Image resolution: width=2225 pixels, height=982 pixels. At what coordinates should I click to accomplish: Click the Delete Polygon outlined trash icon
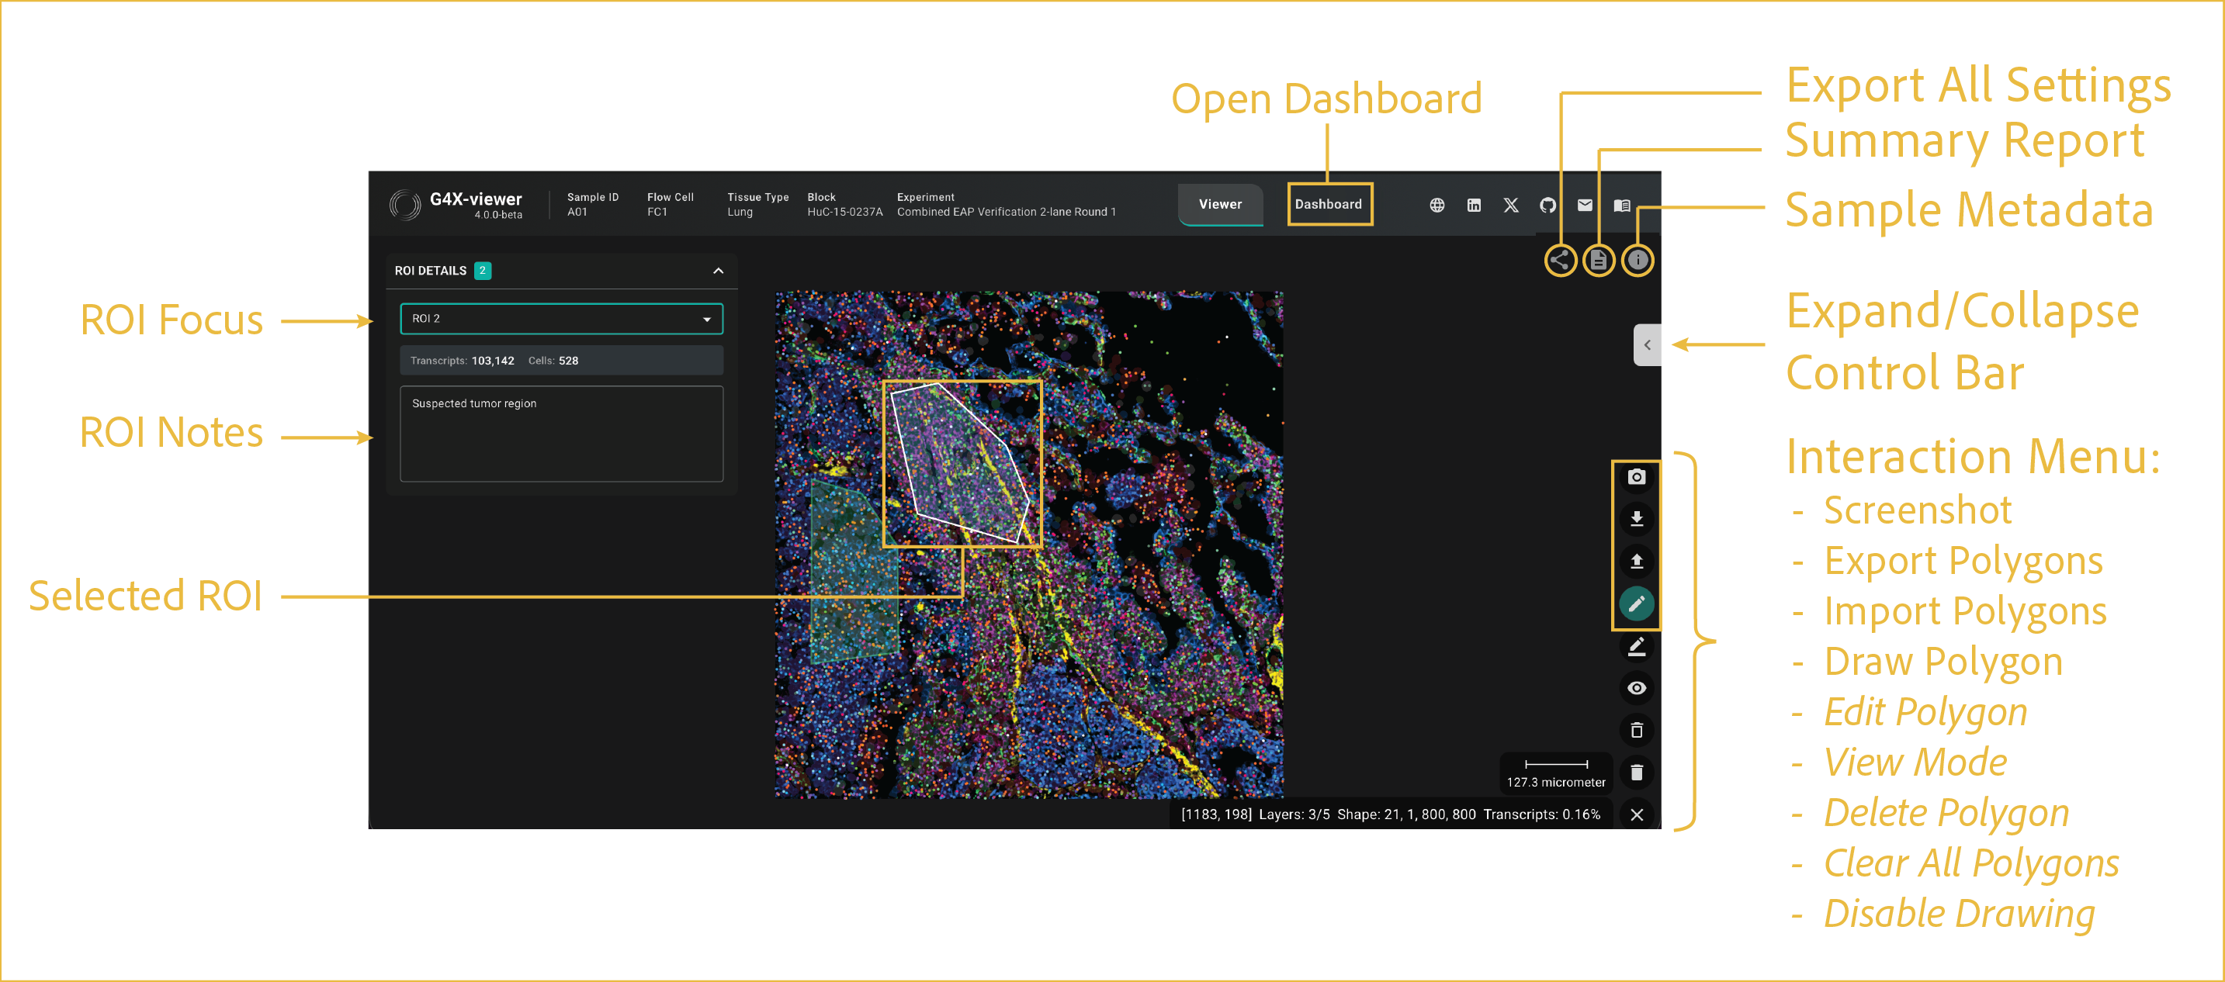[x=1636, y=730]
